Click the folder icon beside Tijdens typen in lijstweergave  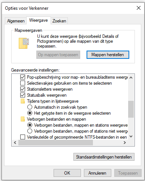(22, 101)
